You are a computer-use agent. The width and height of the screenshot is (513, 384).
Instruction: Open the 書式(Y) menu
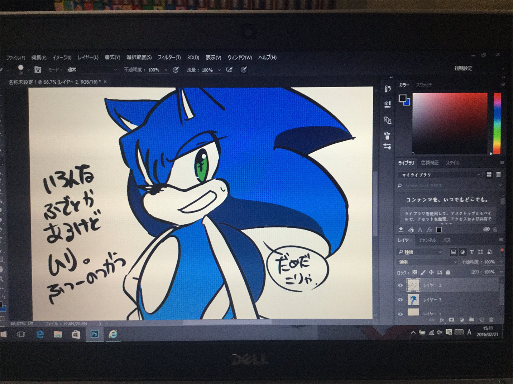112,57
